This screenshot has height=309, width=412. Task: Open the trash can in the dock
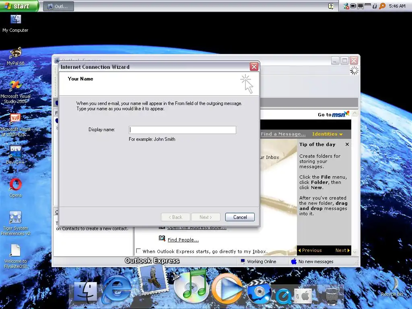coord(332,297)
